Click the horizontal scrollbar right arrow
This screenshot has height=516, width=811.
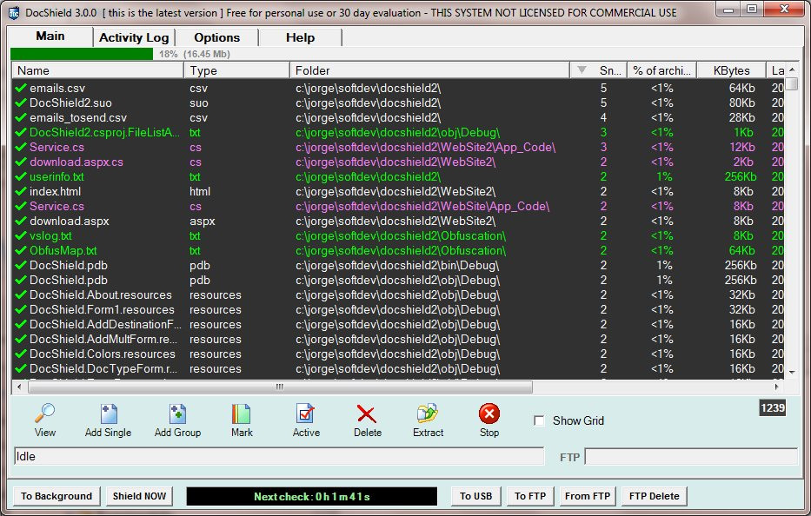click(777, 387)
